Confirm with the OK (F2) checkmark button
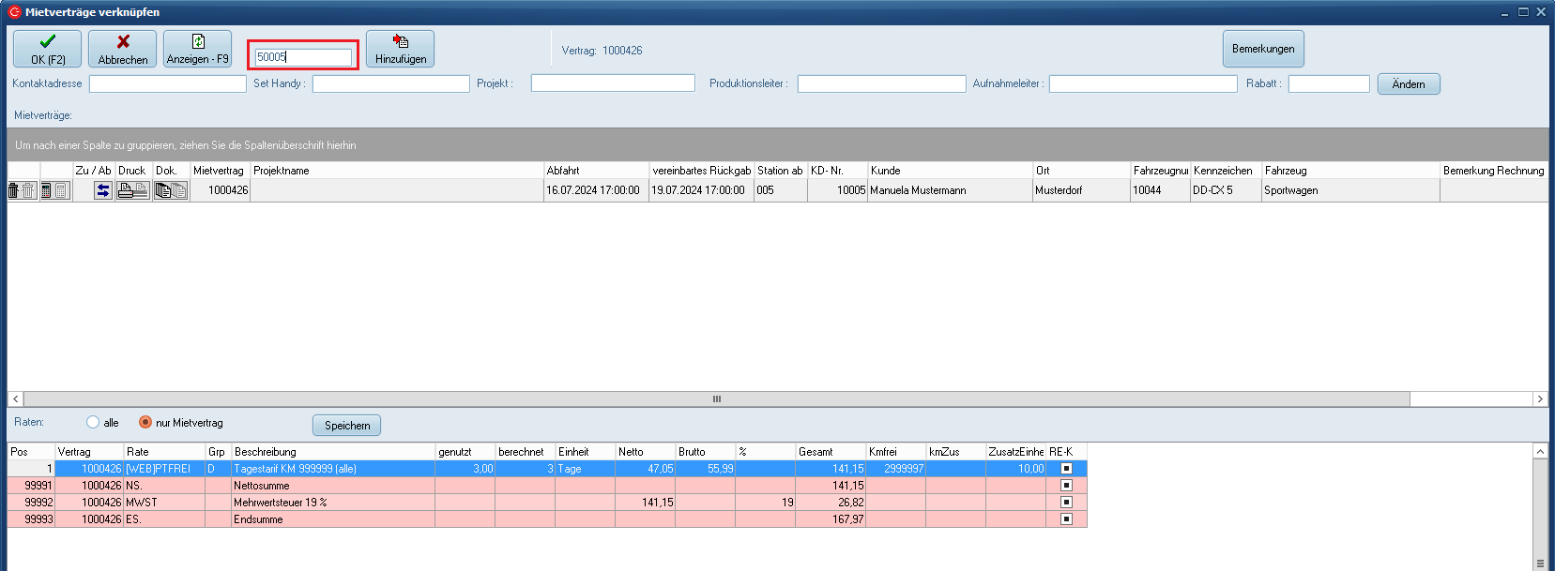1555x571 pixels. (48, 49)
